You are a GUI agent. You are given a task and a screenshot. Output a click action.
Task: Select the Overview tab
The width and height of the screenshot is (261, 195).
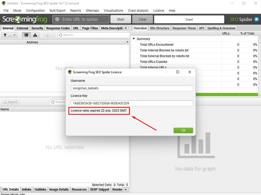(x=140, y=28)
